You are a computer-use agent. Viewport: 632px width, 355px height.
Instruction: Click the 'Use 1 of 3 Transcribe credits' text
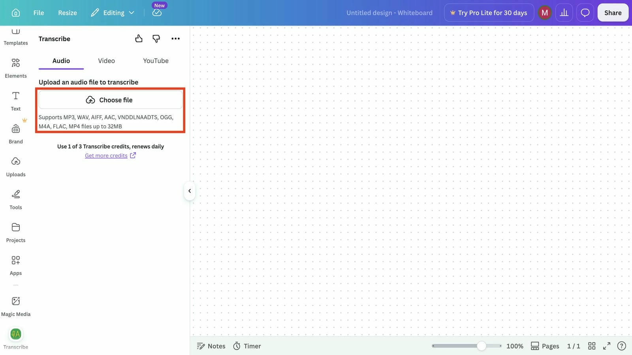(x=111, y=146)
